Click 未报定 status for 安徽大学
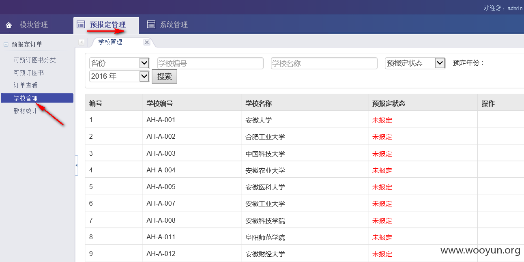The width and height of the screenshot is (524, 262). coord(382,120)
